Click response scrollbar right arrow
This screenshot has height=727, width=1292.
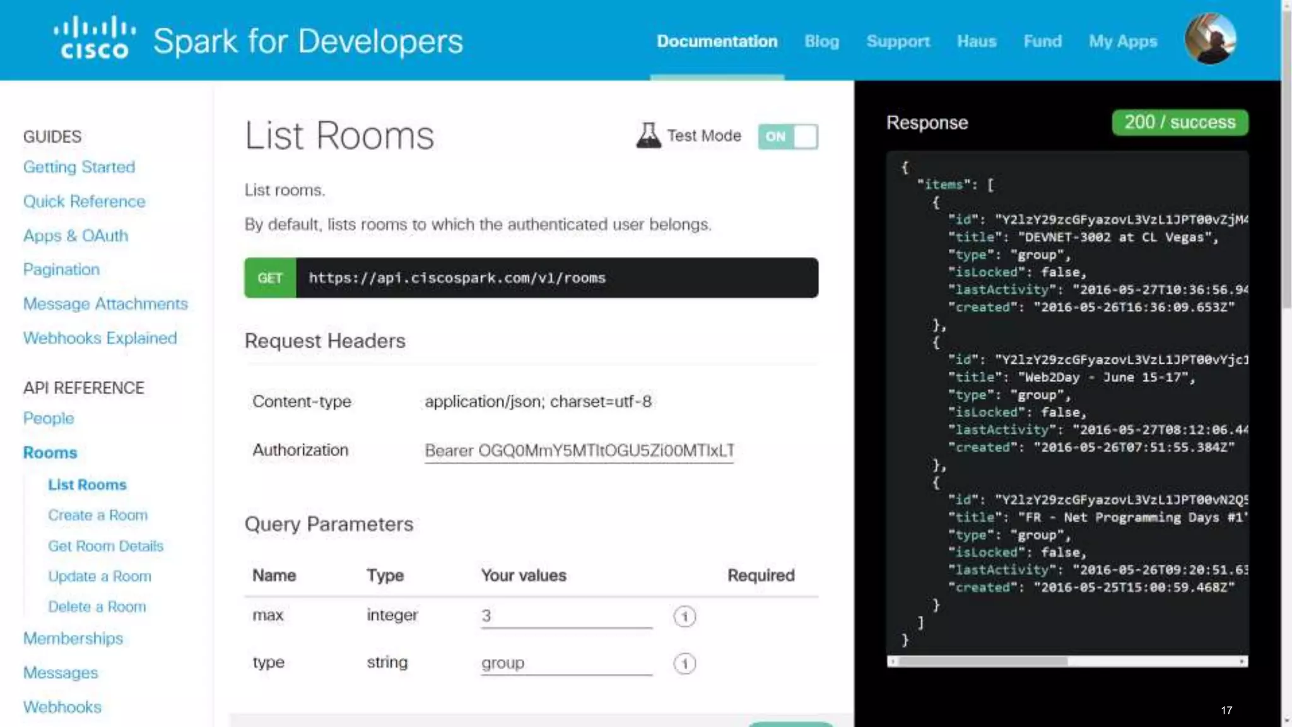1242,661
